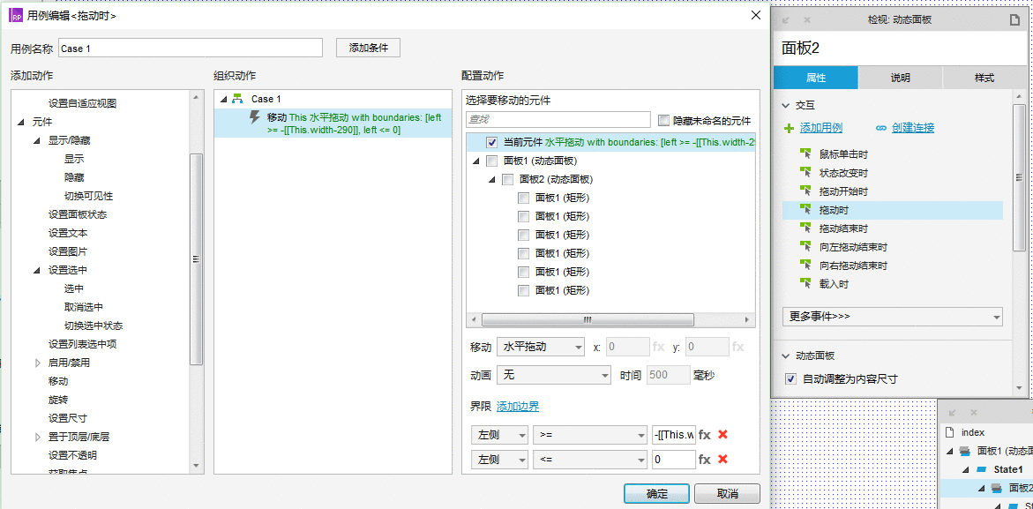Click the State1 icon in outline panel
Viewport: 1033px width, 509px height.
click(x=981, y=469)
